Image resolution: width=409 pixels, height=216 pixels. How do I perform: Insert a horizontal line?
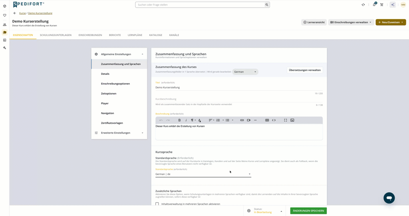click(255, 120)
